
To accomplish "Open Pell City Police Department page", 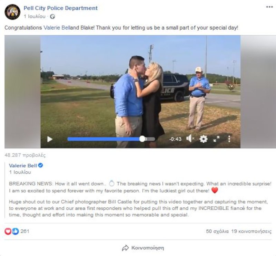I will point(61,8).
